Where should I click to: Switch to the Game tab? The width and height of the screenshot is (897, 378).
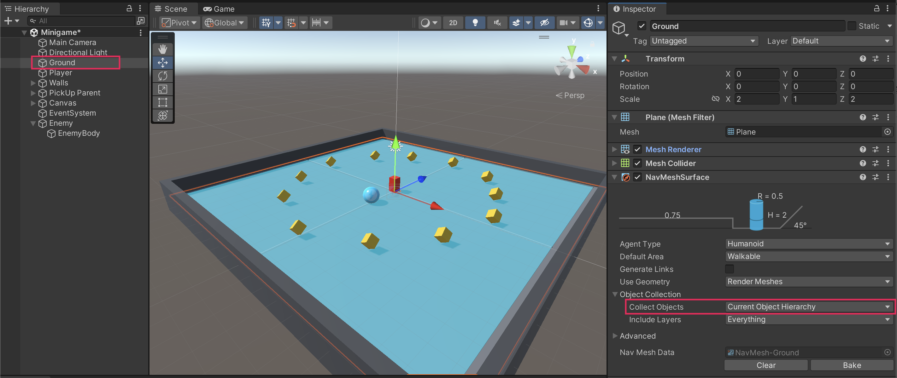(x=219, y=9)
